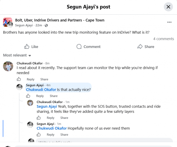177x147 pixels.
Task: Share the post using the arrow icon
Action: [x=146, y=47]
